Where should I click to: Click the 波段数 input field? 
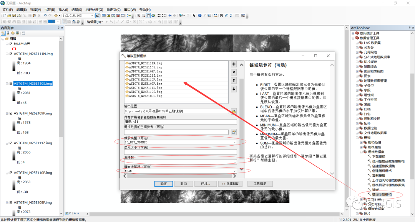181,161
